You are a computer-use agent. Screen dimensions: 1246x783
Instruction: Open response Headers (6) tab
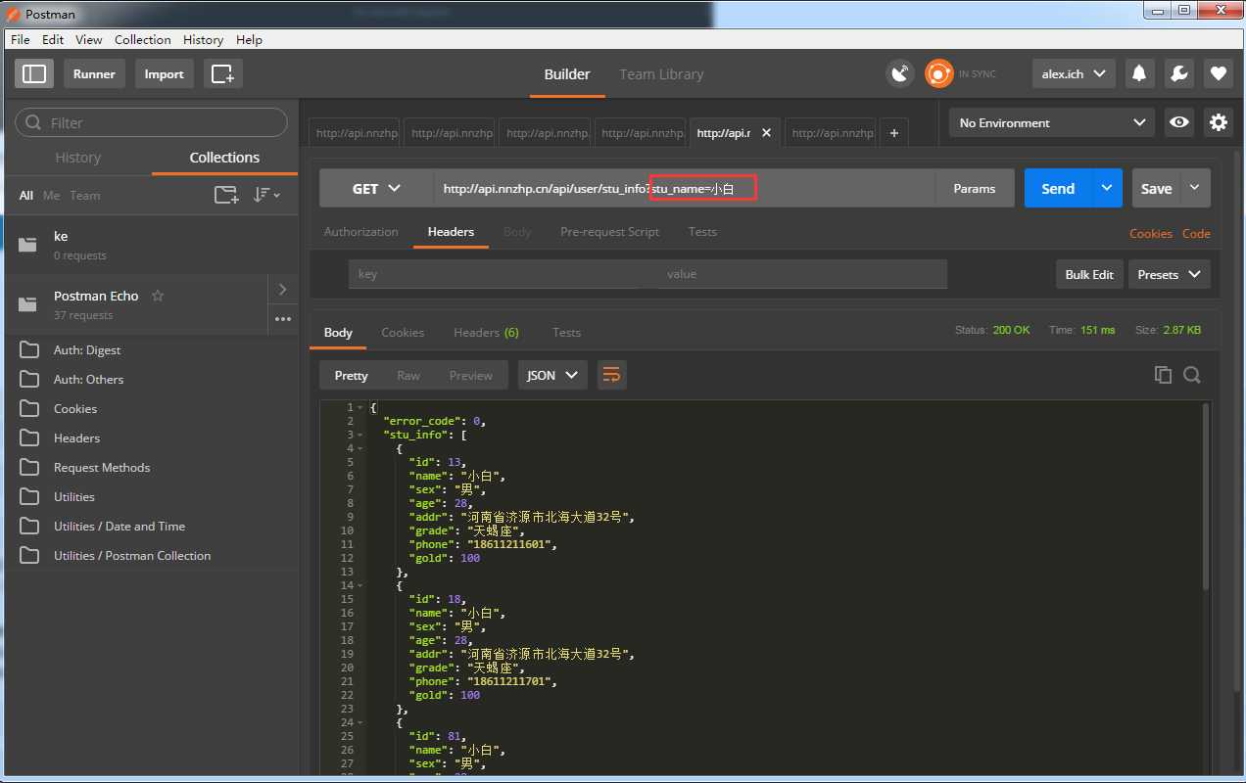tap(486, 332)
